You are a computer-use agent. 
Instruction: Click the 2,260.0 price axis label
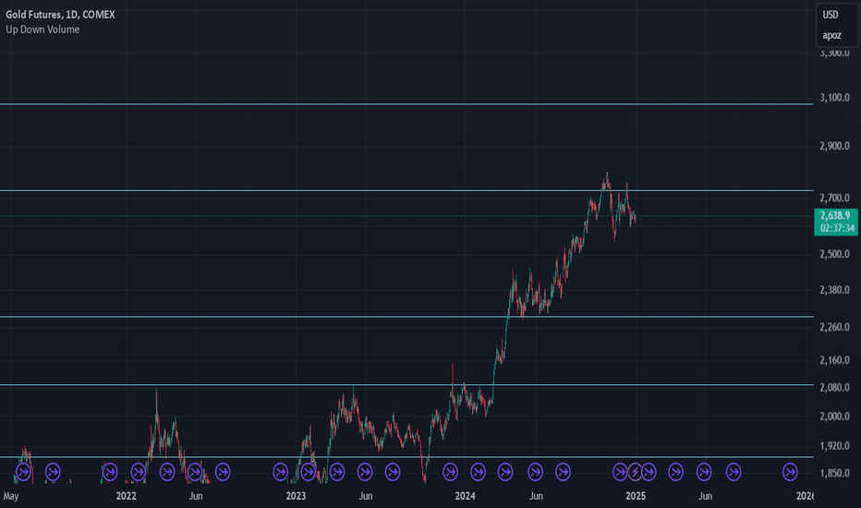click(834, 327)
